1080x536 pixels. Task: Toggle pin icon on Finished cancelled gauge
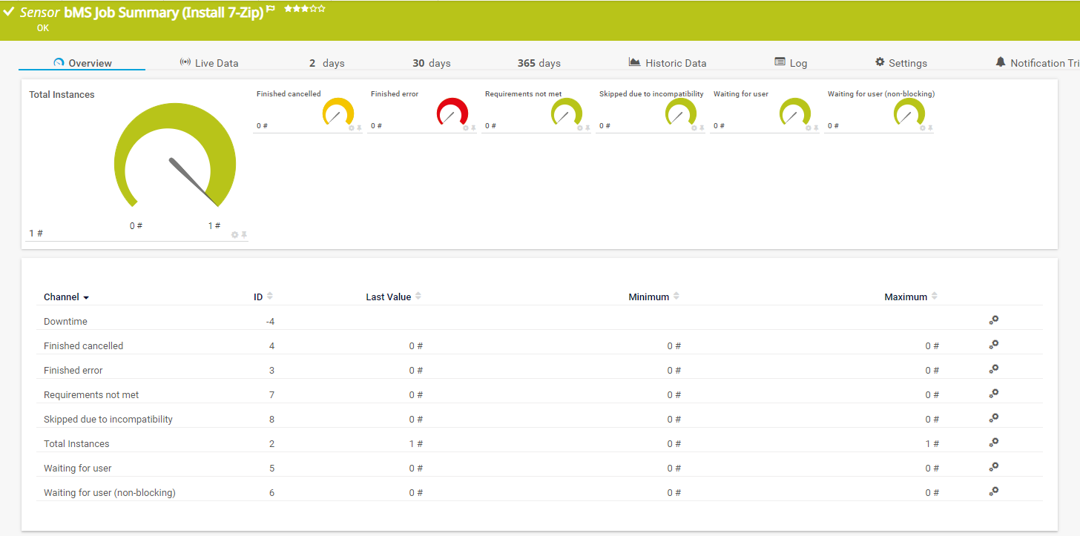[x=359, y=128]
